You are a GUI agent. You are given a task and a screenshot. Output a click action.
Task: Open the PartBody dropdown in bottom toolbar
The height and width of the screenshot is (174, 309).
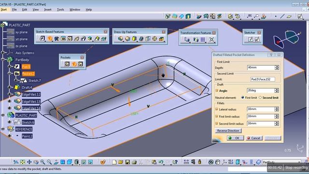coord(299,162)
